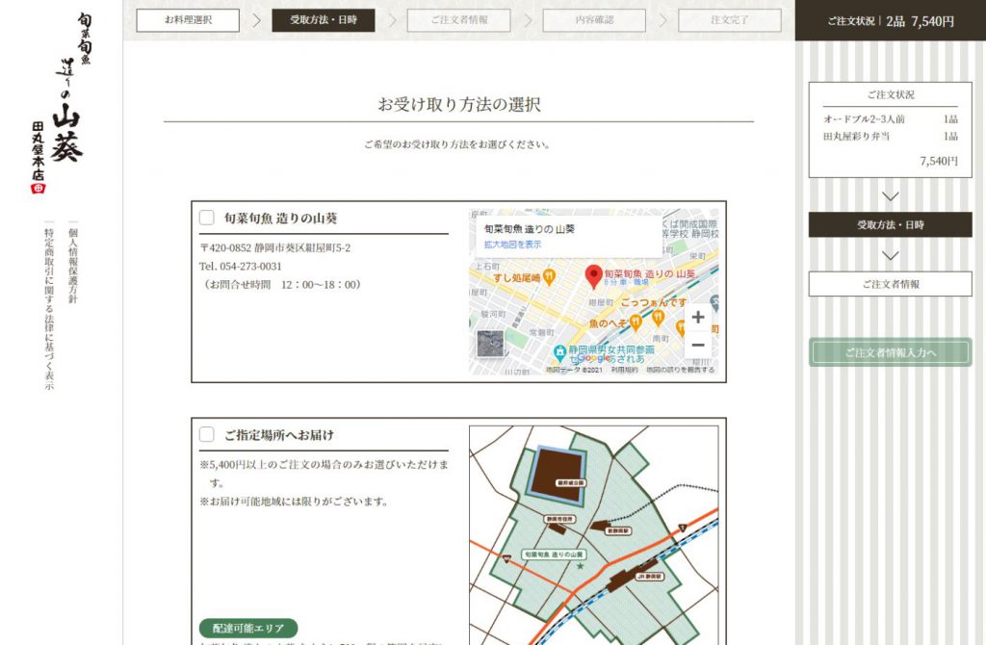Click 地図の誤りを報告する on the map
Viewport: 986px width, 645px height.
681,370
